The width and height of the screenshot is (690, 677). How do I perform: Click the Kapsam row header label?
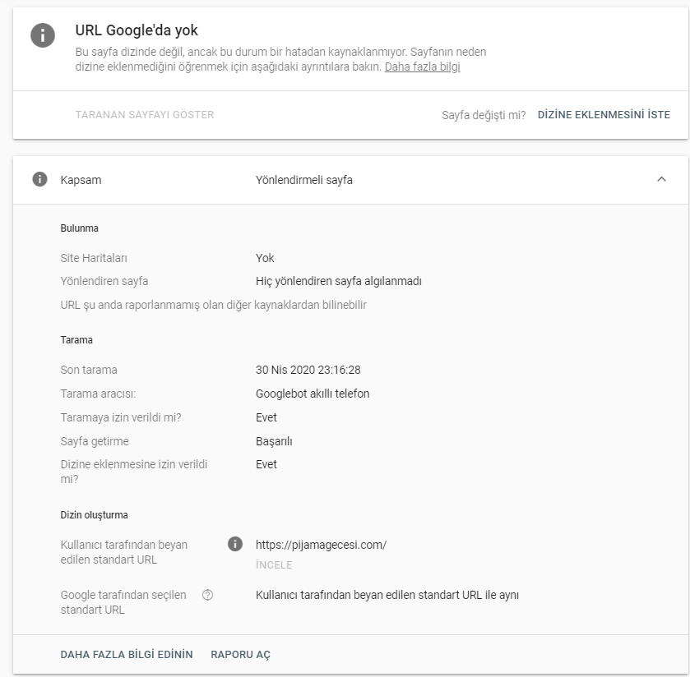point(81,180)
